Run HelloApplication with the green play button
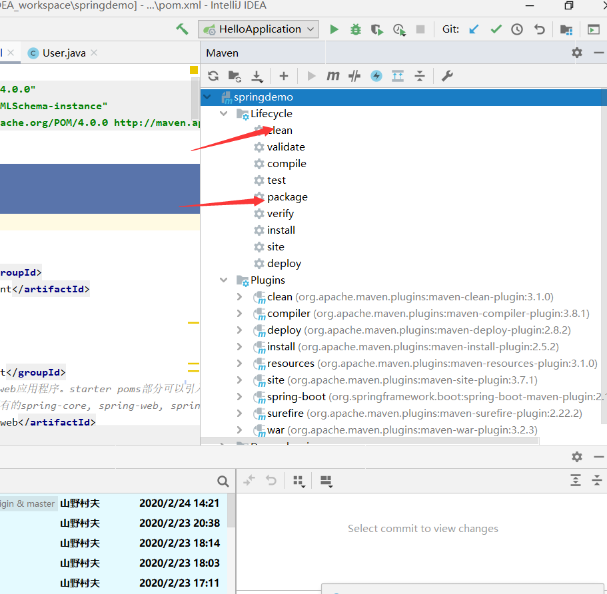The height and width of the screenshot is (594, 607). pos(334,29)
